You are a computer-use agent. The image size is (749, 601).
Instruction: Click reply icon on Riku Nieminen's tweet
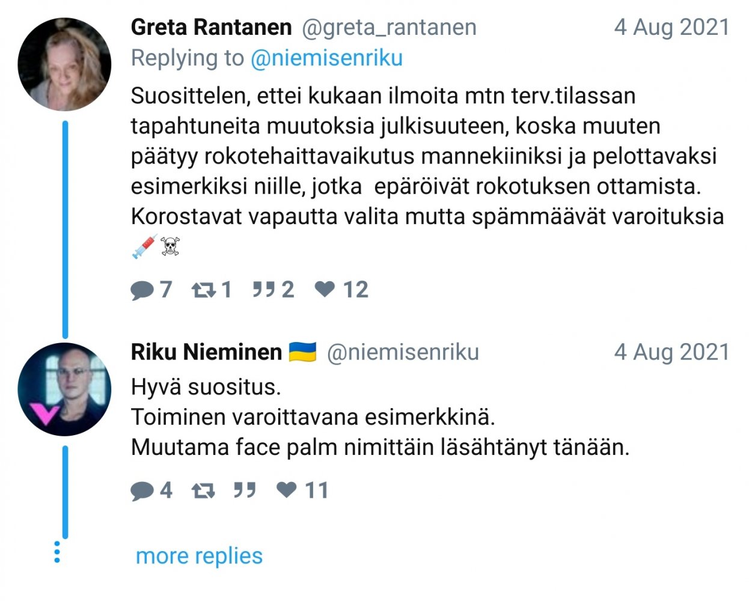click(142, 491)
